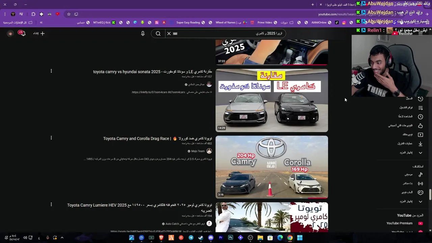The width and height of the screenshot is (432, 243).
Task: Click Chrome in the taskbar
Action: point(290,238)
